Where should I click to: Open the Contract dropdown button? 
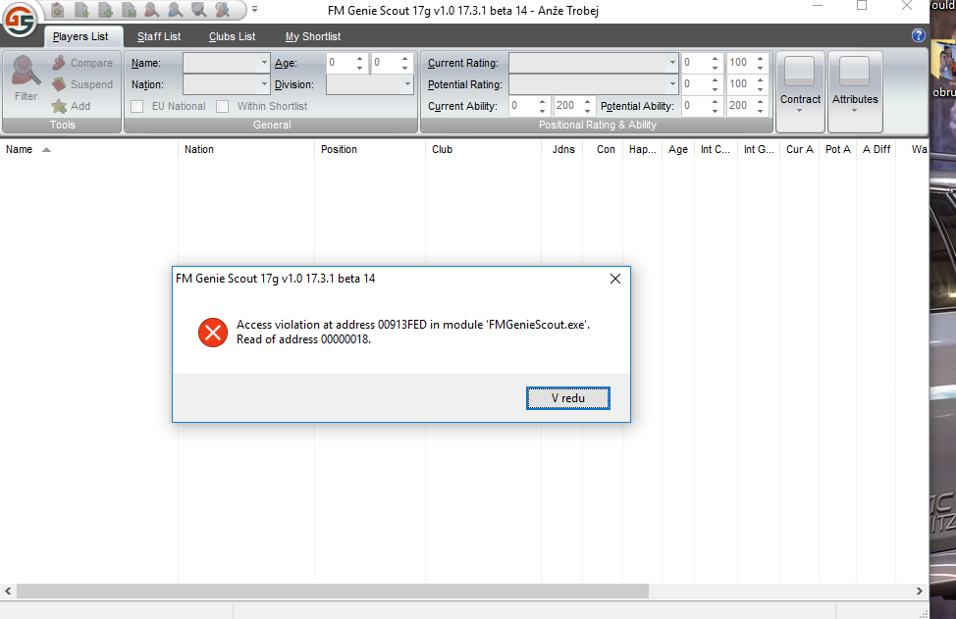(x=800, y=92)
